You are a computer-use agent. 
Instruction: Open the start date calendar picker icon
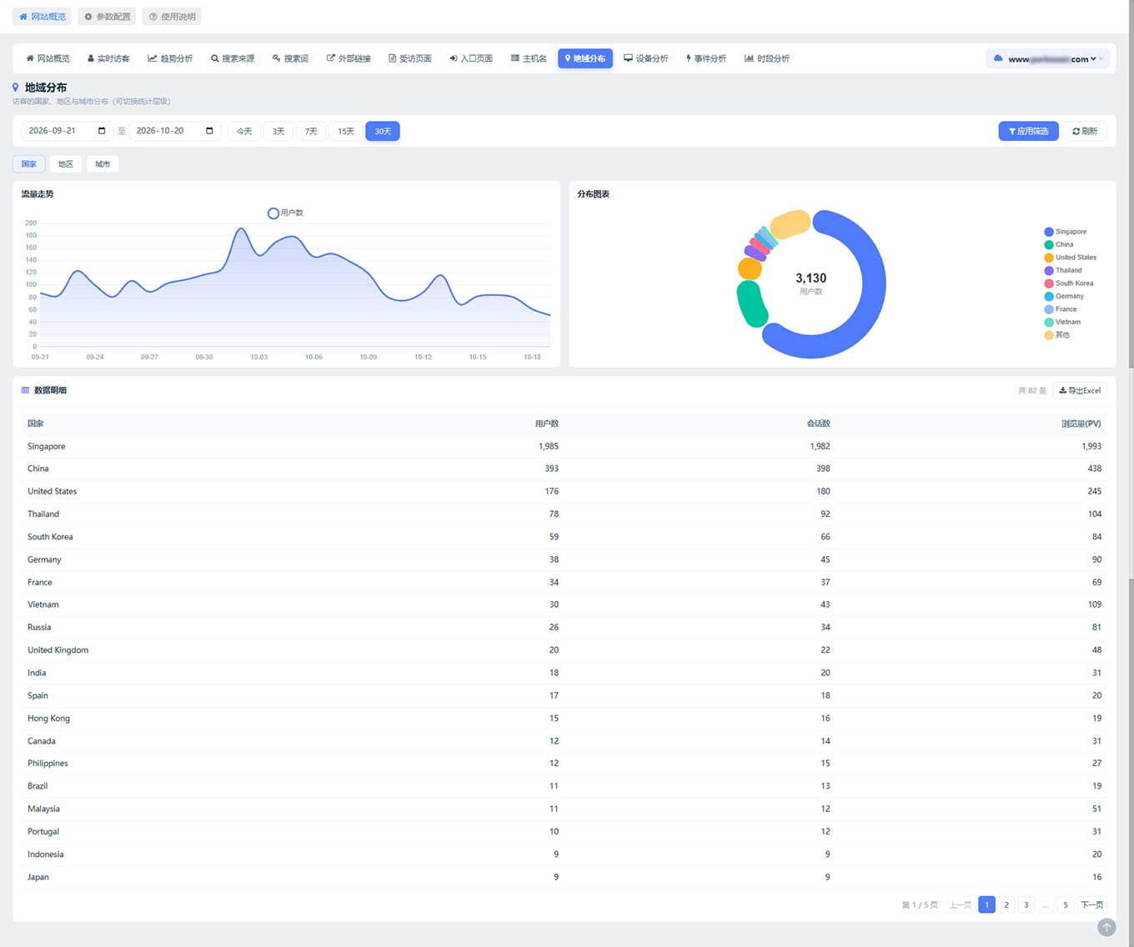tap(102, 131)
